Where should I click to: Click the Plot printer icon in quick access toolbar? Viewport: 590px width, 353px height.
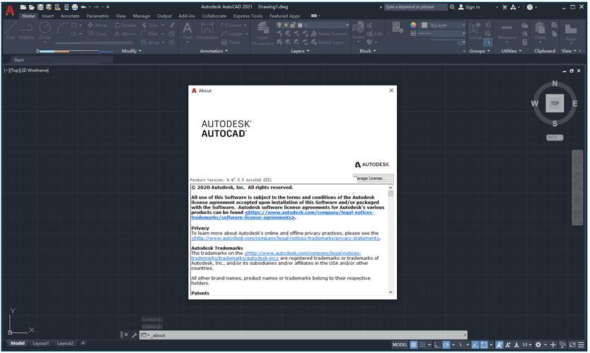(x=74, y=7)
